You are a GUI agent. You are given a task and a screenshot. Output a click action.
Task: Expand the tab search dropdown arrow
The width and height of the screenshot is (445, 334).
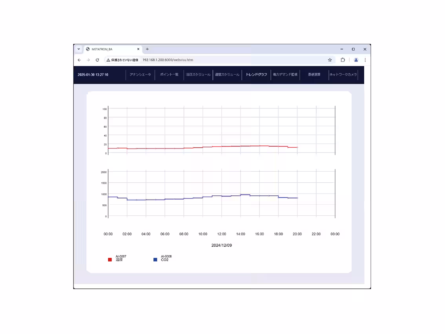click(x=78, y=49)
